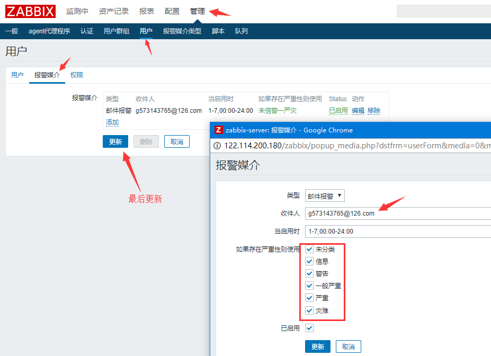The height and width of the screenshot is (356, 491).
Task: Click the 未信警一严灾 severity indicator in table
Action: coord(278,111)
